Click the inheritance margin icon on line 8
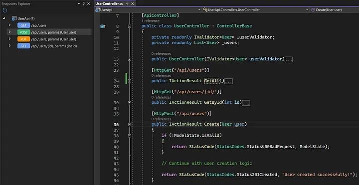Image resolution: width=359 pixels, height=185 pixels. pos(103,26)
